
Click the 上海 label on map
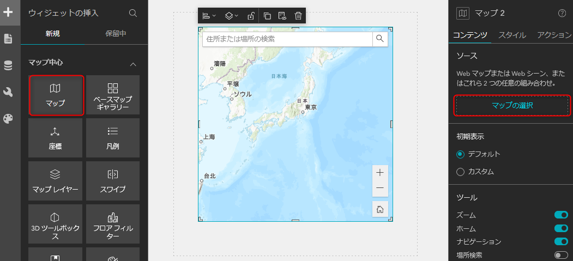coord(209,137)
